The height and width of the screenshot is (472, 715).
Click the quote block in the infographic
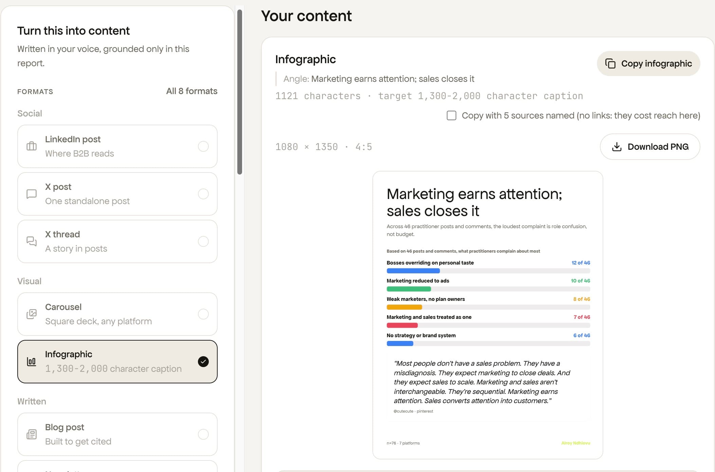488,387
